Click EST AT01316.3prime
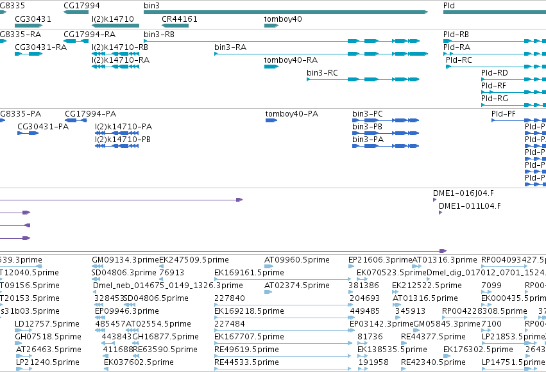The height and width of the screenshot is (372, 546). click(417, 266)
